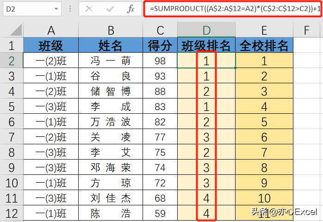This screenshot has height=222, width=323.
Task: Click score cell 98
Action: click(160, 60)
